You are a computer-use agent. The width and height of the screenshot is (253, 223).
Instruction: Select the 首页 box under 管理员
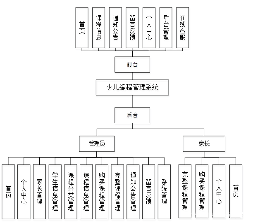tap(8, 192)
